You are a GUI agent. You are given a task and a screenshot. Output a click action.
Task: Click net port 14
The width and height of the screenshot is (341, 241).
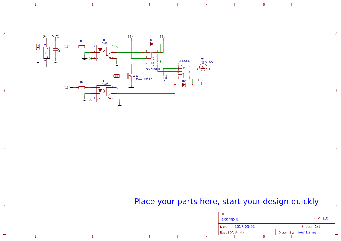pos(38,47)
